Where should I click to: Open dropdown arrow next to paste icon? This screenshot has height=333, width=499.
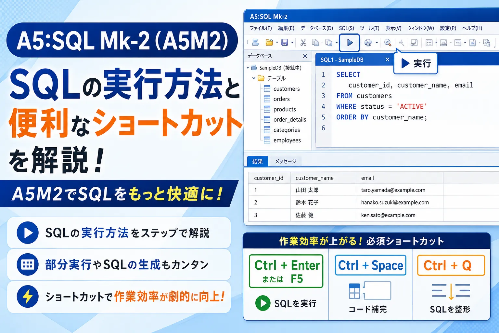(337, 43)
